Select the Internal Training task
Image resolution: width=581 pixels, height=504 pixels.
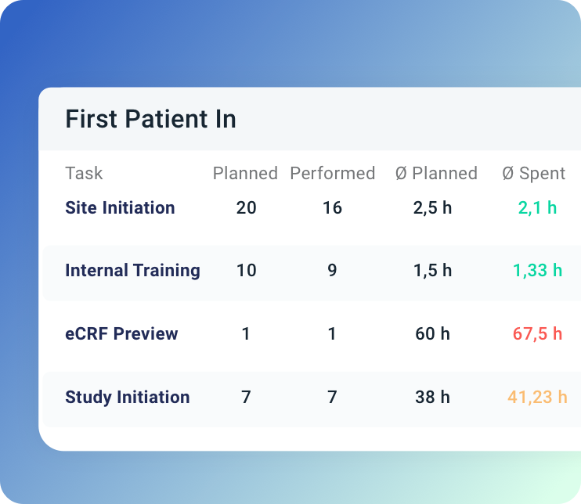[132, 271]
